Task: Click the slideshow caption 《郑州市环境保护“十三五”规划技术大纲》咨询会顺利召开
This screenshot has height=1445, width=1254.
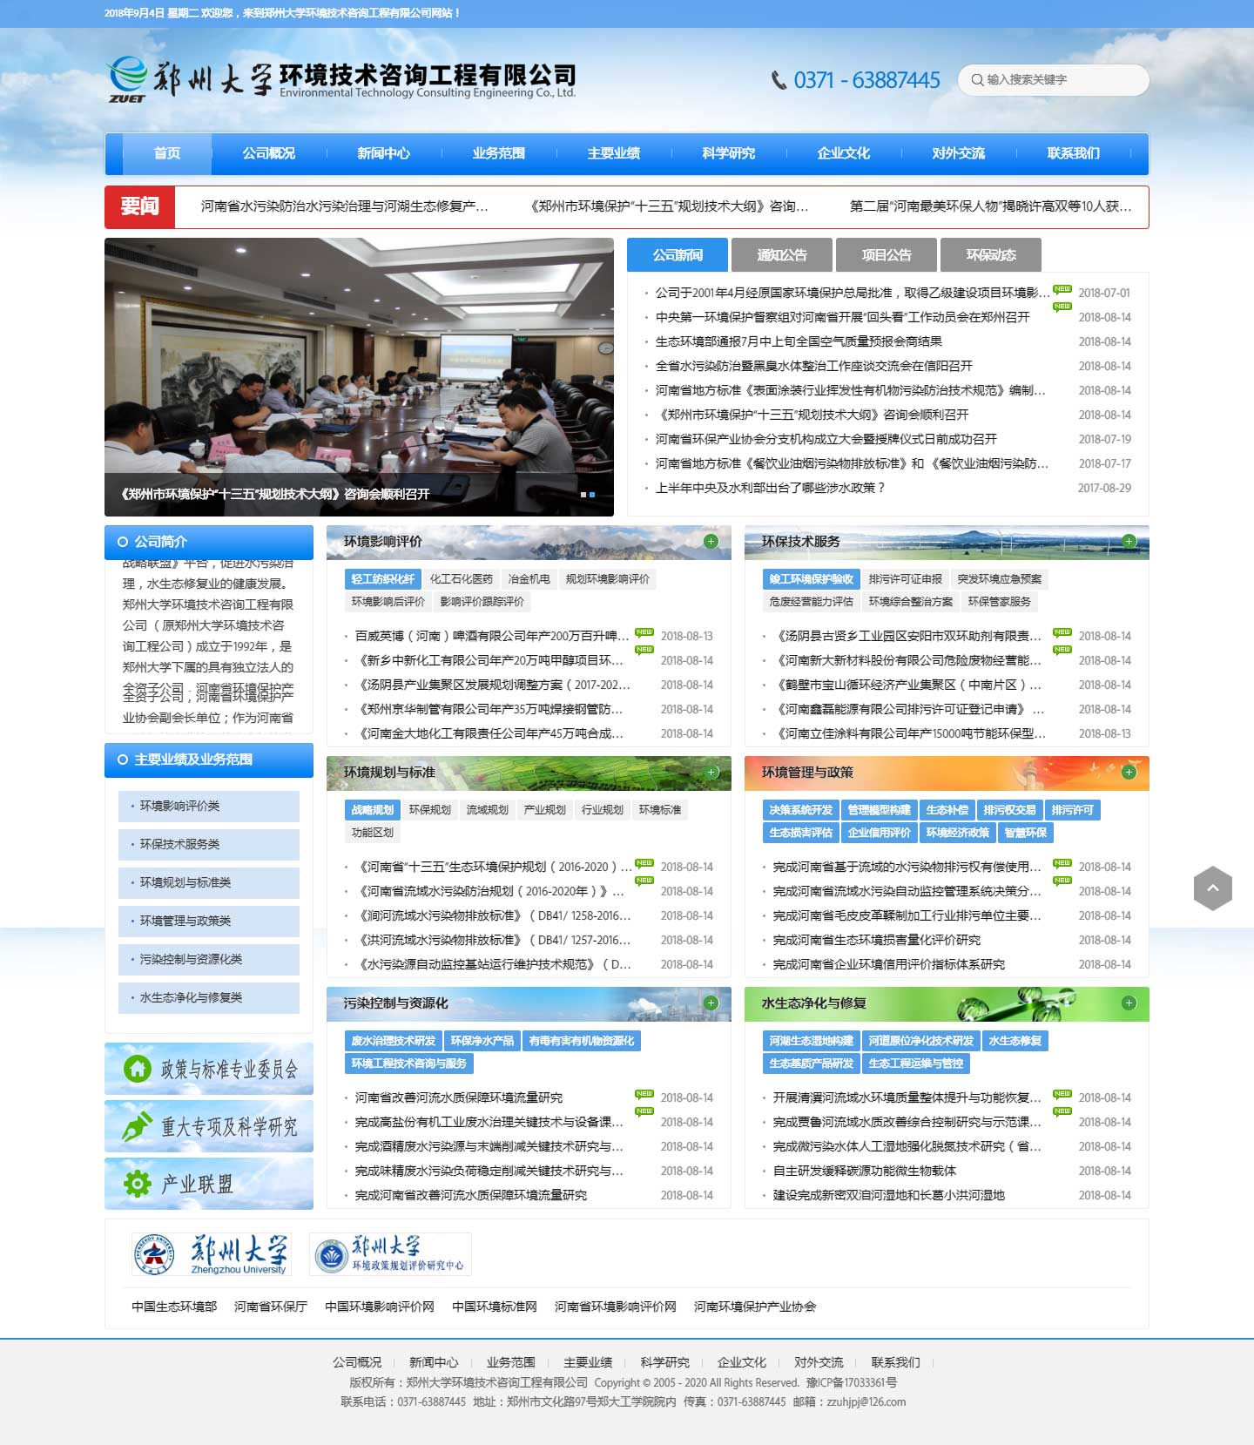Action: point(275,494)
